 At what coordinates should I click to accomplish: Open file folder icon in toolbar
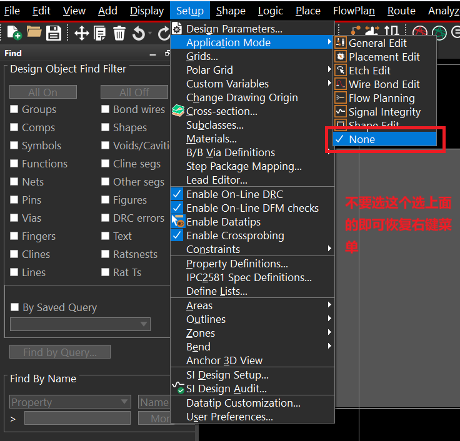pyautogui.click(x=34, y=32)
